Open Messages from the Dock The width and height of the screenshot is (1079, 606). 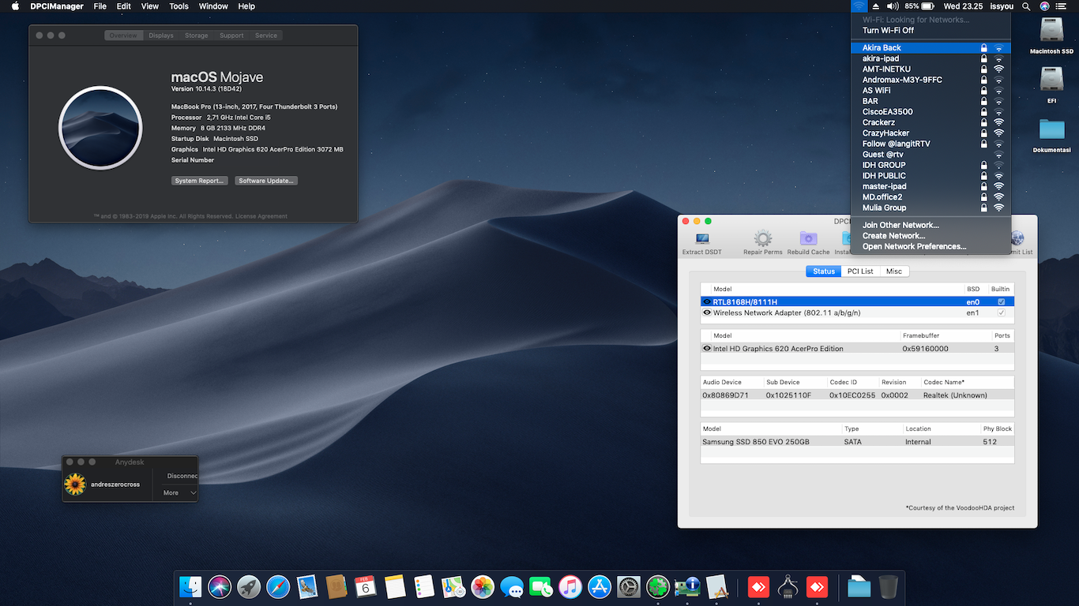[512, 586]
